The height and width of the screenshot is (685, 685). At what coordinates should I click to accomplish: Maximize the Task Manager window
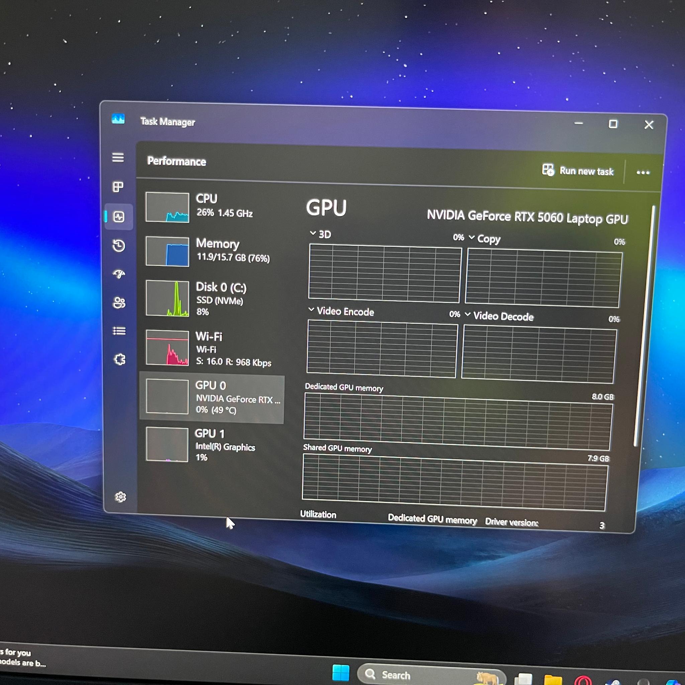coord(613,124)
